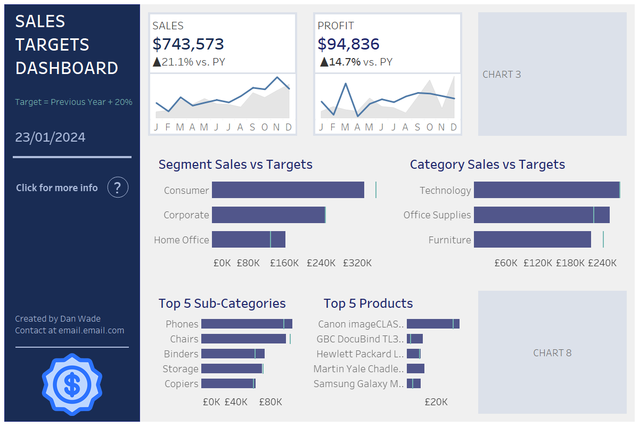The height and width of the screenshot is (426, 639).
Task: Click the sales monthly trend sparkline
Action: coord(223,99)
